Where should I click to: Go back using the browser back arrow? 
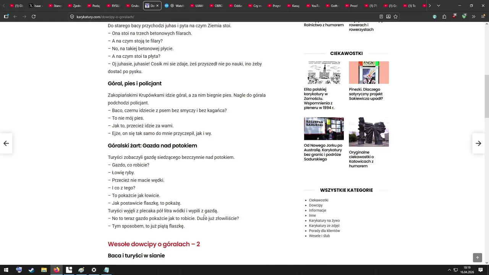(x=15, y=16)
